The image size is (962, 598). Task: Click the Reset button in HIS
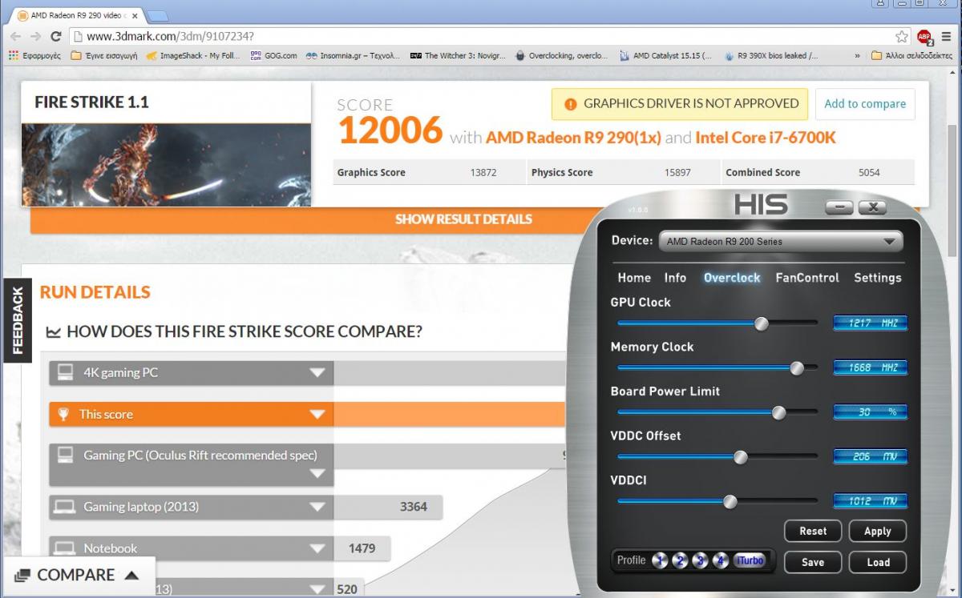coord(813,531)
